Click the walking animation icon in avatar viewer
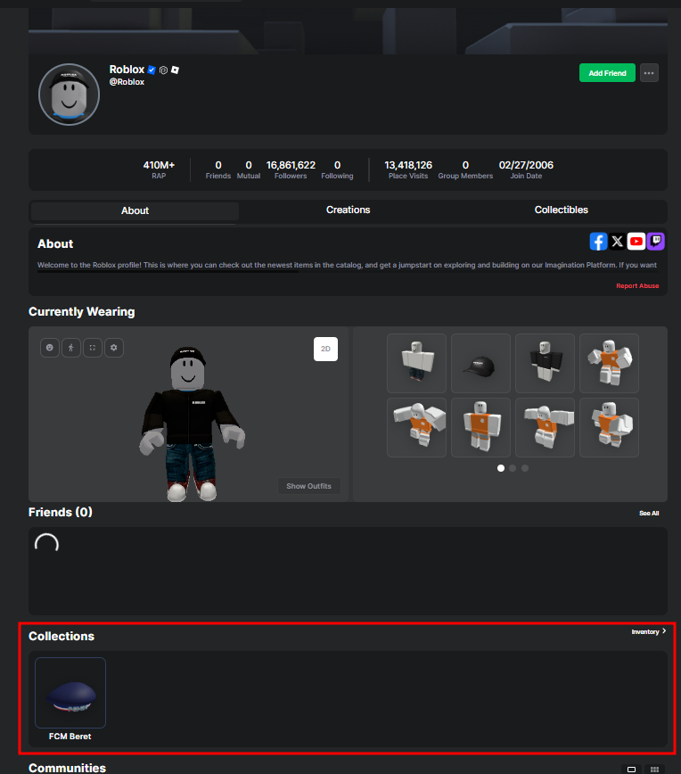Viewport: 681px width, 774px height. click(71, 348)
